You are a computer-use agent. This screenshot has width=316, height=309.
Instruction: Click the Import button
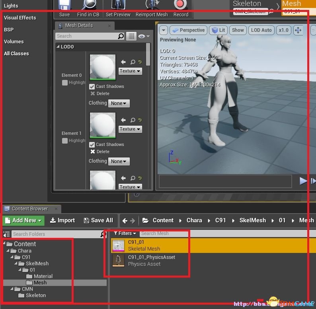pyautogui.click(x=62, y=220)
